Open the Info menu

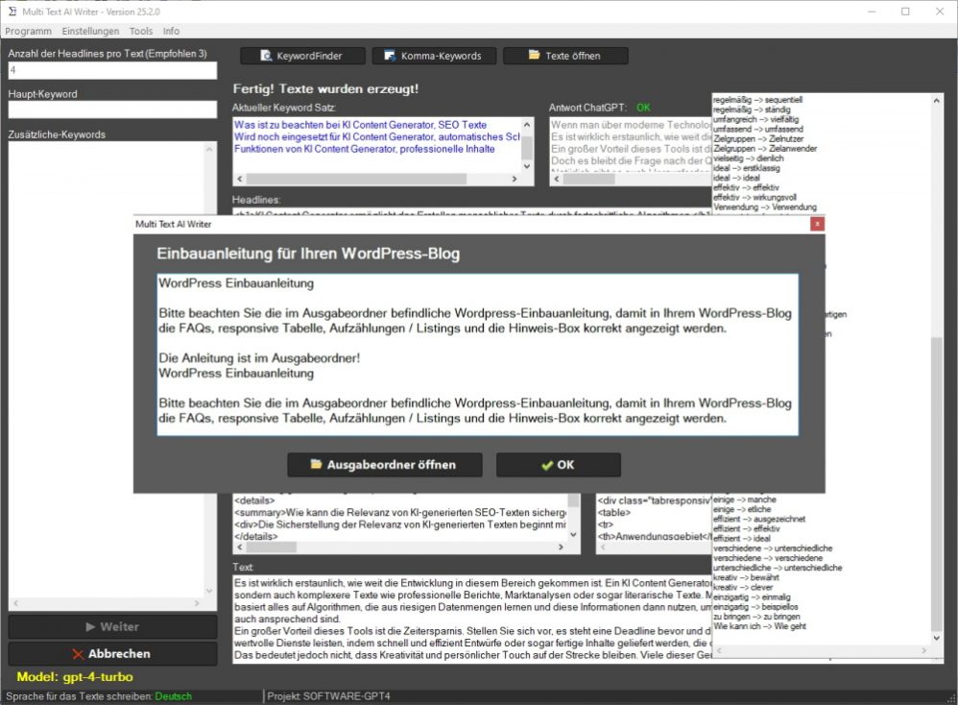click(171, 31)
